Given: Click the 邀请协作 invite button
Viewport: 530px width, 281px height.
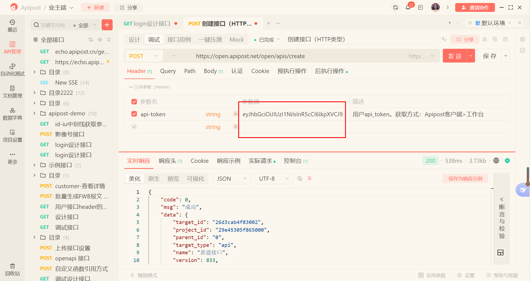Looking at the screenshot, I should click(475, 7).
